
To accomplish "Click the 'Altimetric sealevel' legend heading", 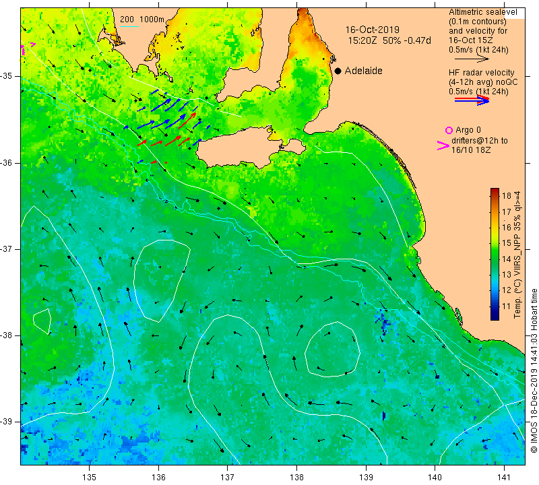I will 482,12.
